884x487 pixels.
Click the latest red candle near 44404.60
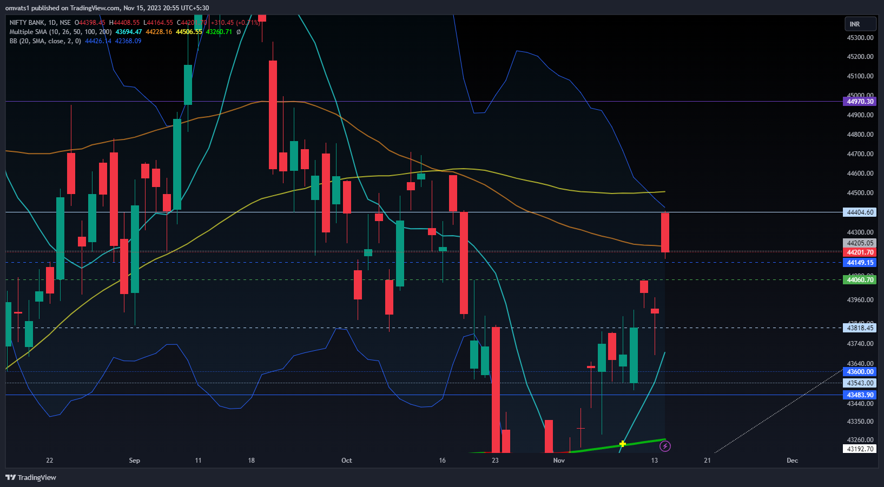pyautogui.click(x=665, y=232)
